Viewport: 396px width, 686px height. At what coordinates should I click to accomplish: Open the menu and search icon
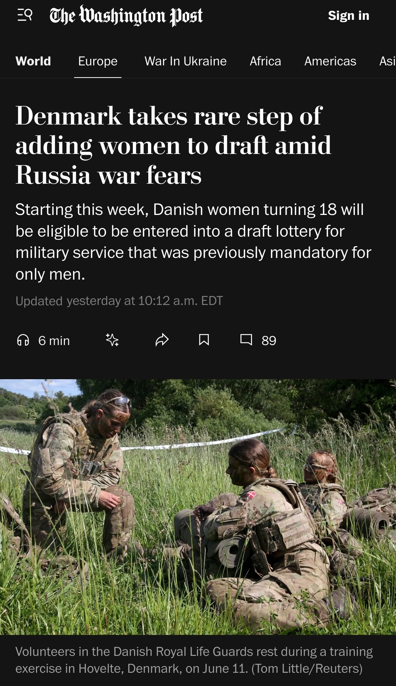pos(25,15)
